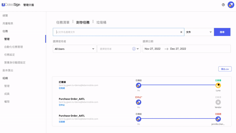Image resolution: width=236 pixels, height=133 pixels.
Task: Click the 訂購單 signing progress line
Action: click(x=178, y=85)
